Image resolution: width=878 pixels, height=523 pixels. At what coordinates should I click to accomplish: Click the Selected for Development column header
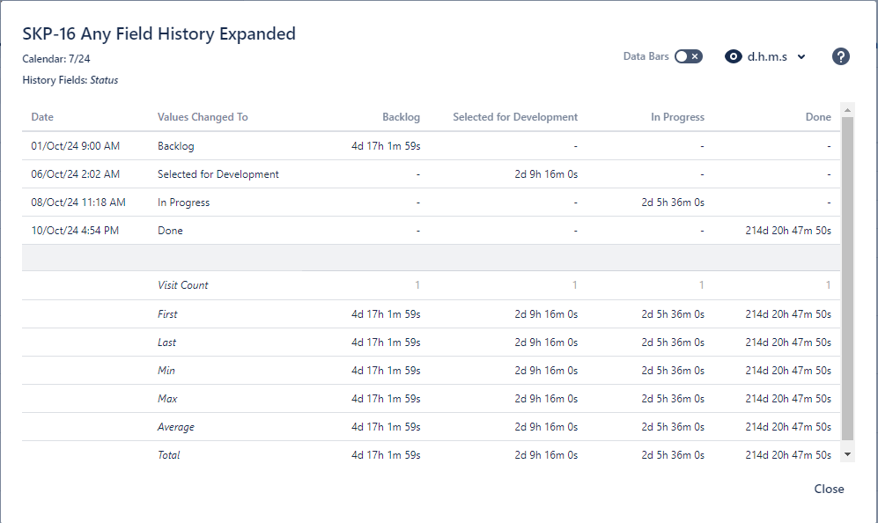point(515,117)
